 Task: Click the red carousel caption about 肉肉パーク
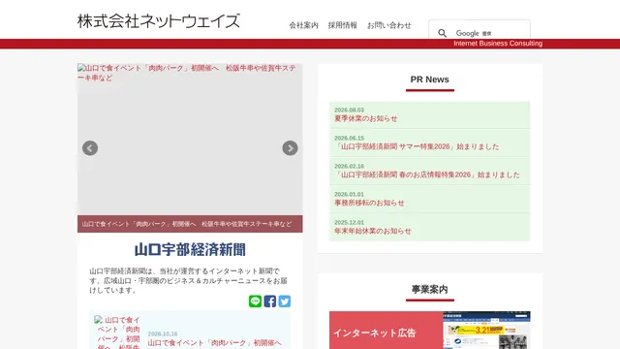[190, 224]
